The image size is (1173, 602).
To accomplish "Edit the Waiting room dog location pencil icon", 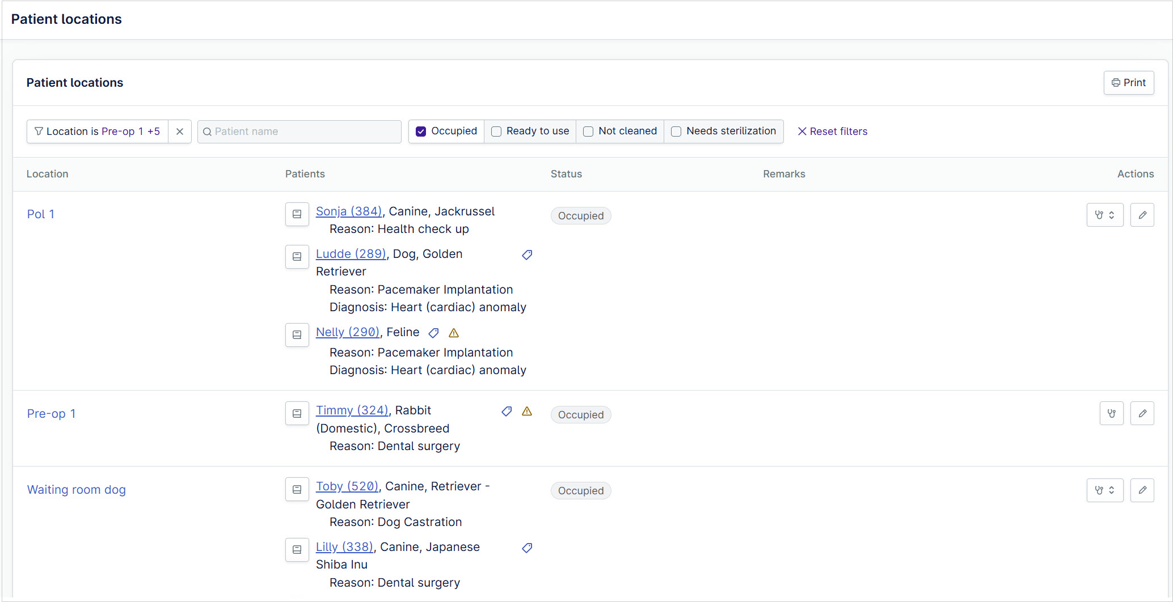I will click(x=1142, y=490).
